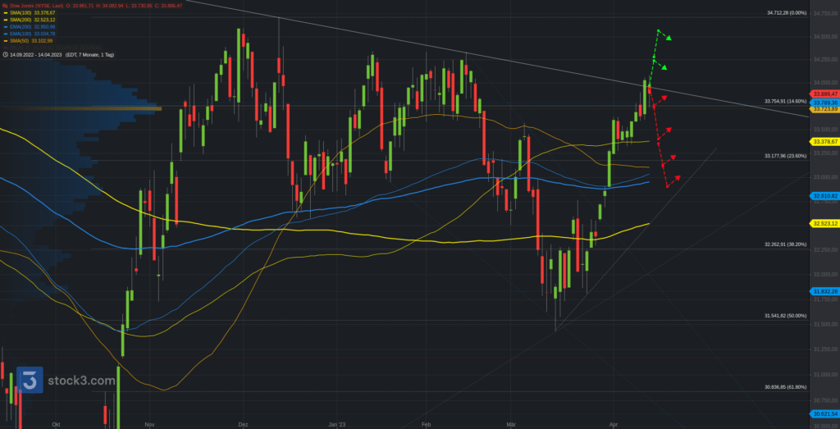Click the 31.500,00 price axis tick
The image size is (840, 429).
point(825,324)
